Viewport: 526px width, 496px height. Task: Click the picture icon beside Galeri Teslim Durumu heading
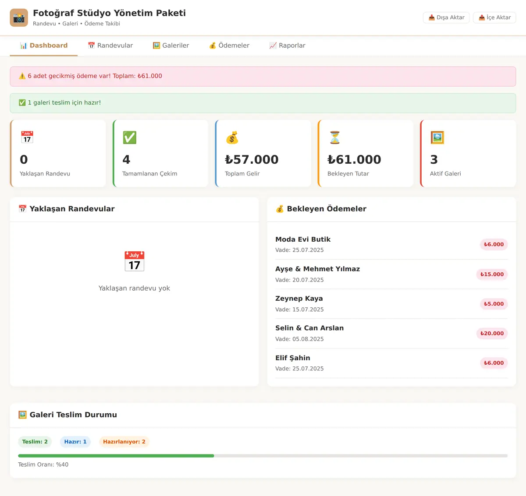pyautogui.click(x=23, y=415)
